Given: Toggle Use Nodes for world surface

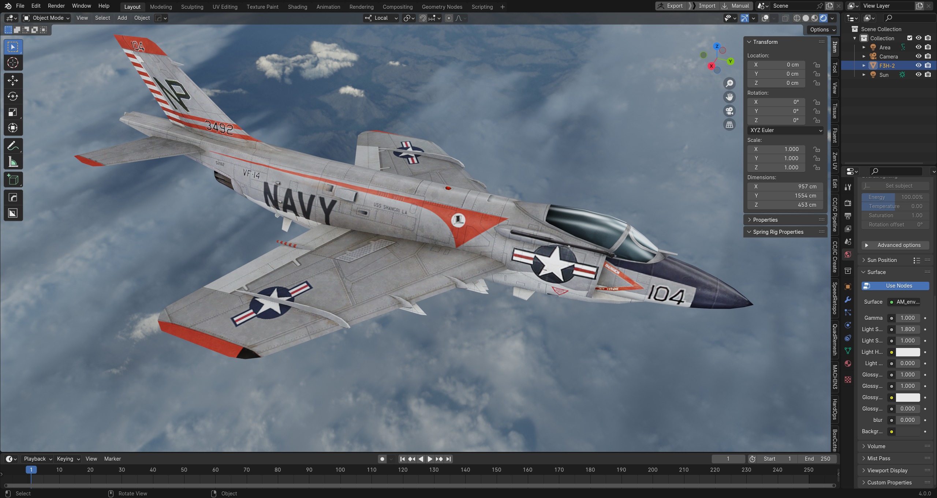Looking at the screenshot, I should tap(895, 286).
